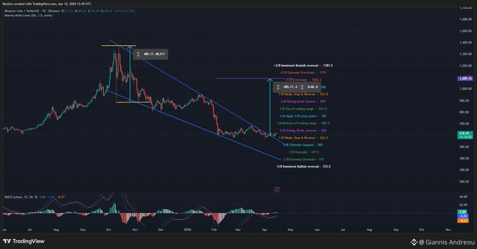Select "+2/8 Extreme Overshoot -- 1125" label
Screen dimensions: 477x249
point(303,73)
